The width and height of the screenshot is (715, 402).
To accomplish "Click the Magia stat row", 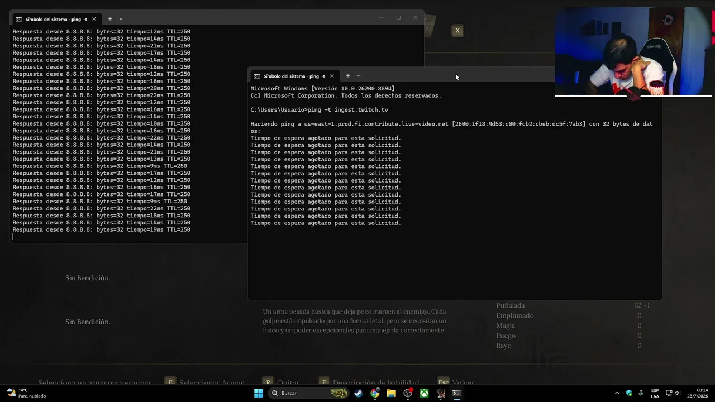I will (x=569, y=326).
